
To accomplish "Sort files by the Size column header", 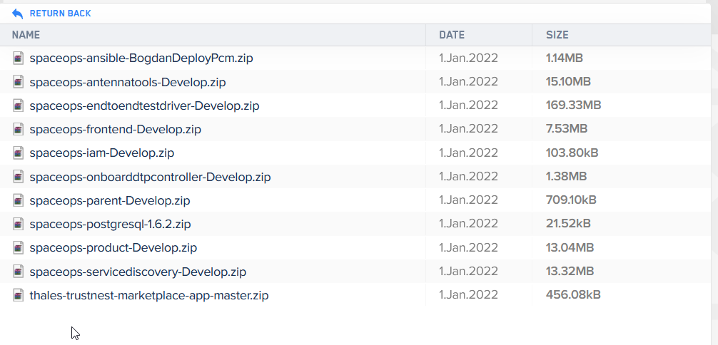I will click(x=557, y=35).
